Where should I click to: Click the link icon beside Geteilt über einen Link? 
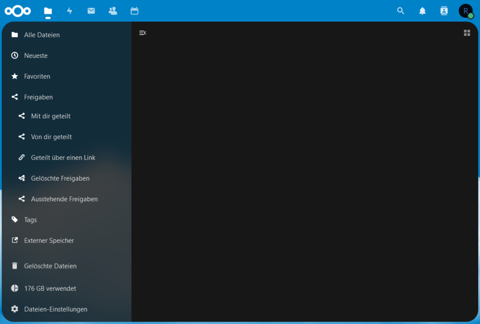(22, 157)
